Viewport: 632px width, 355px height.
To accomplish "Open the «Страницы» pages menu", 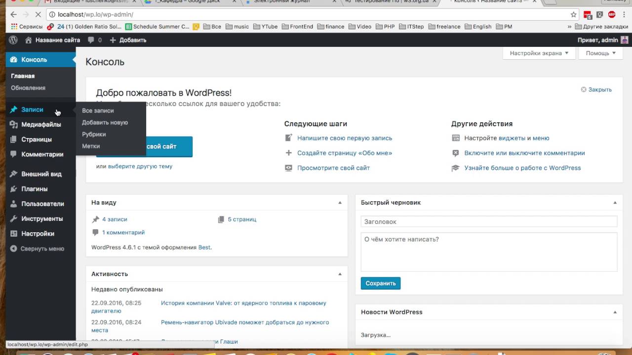I will click(40, 140).
